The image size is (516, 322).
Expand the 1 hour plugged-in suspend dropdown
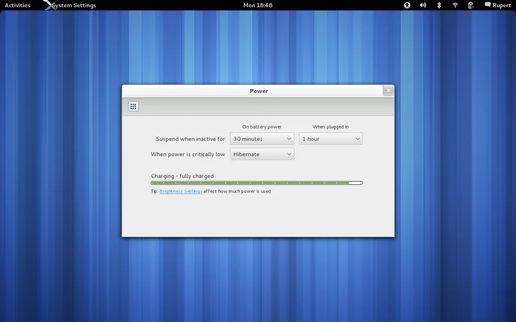point(330,138)
